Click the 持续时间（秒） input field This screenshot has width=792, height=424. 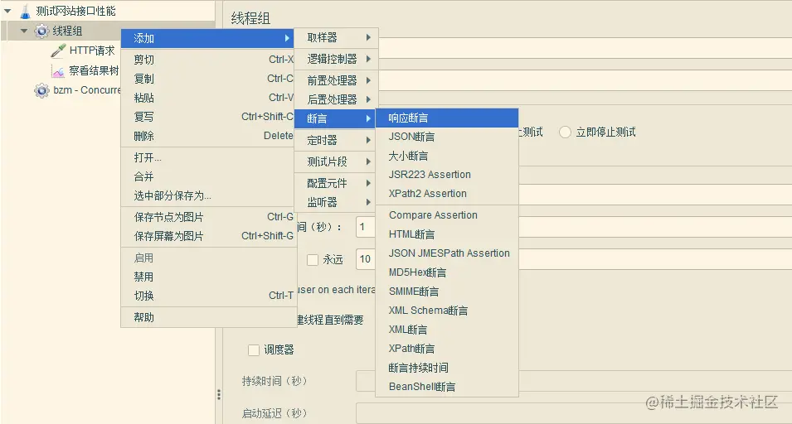(x=366, y=382)
